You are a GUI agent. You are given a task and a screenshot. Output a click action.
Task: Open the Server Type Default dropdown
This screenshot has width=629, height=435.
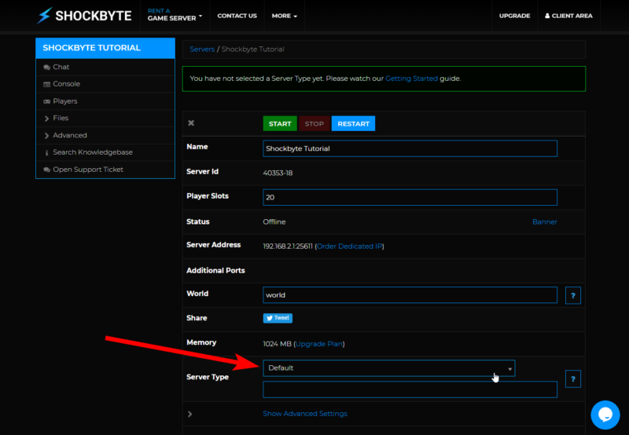pyautogui.click(x=389, y=368)
